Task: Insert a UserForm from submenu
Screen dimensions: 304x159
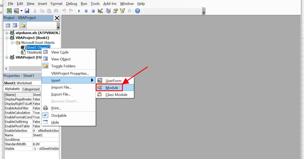Action: click(x=115, y=81)
